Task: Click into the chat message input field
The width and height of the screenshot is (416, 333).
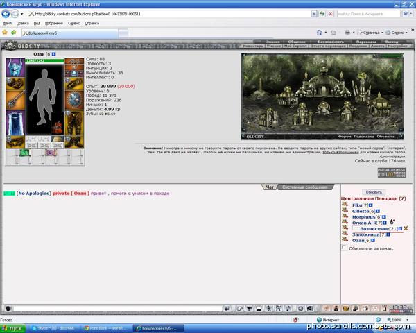Action: pyautogui.click(x=118, y=309)
